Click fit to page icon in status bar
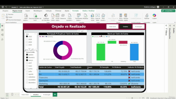 pos(148,98)
